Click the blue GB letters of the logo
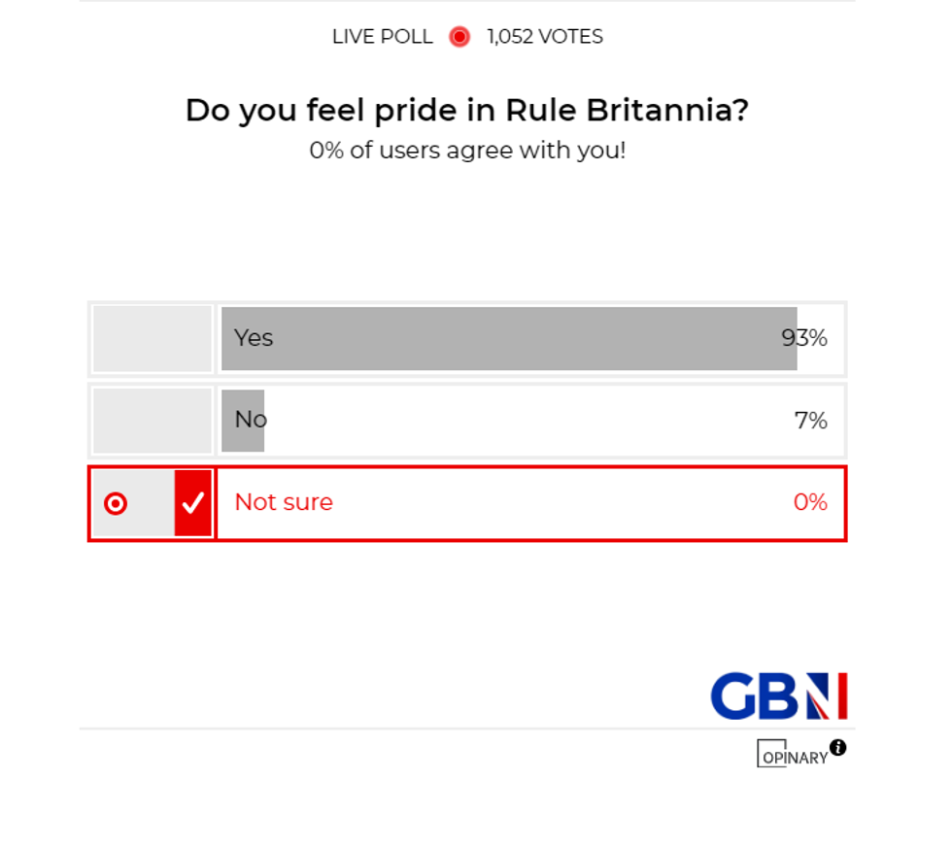 [748, 695]
